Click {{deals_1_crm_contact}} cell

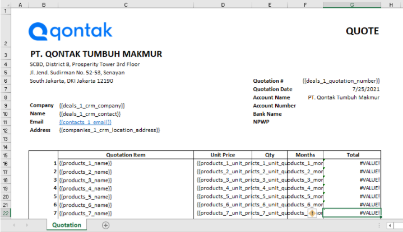[x=90, y=114]
